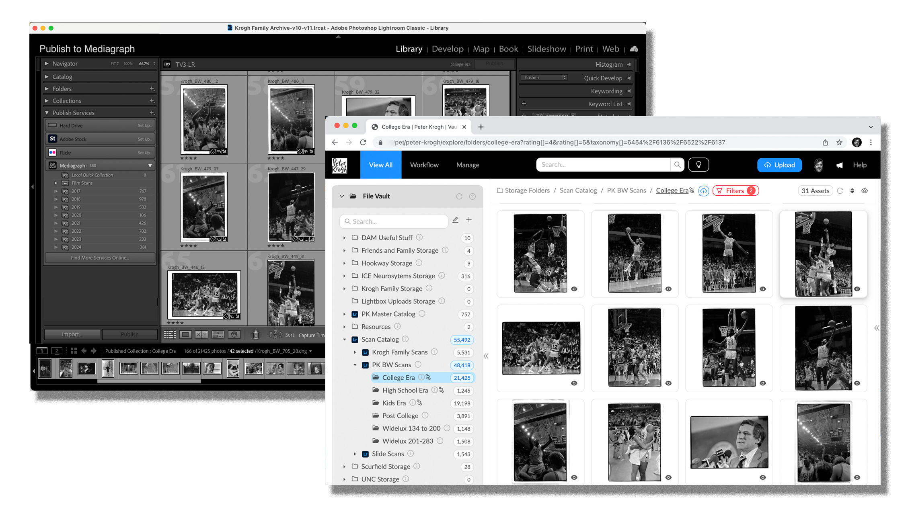Expand the Krogh Family Scans folder

click(x=355, y=352)
